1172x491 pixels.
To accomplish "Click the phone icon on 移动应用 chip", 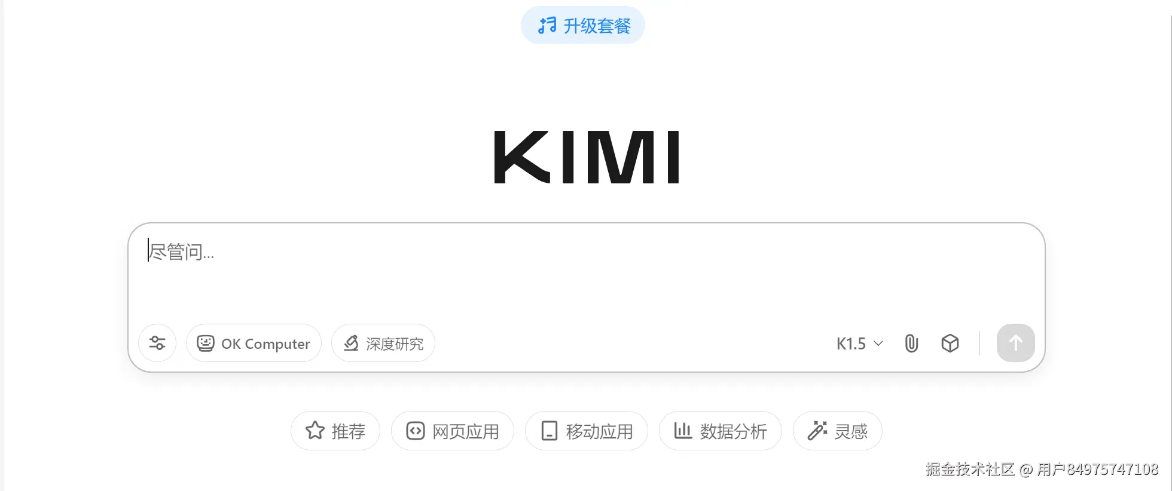I will [550, 431].
